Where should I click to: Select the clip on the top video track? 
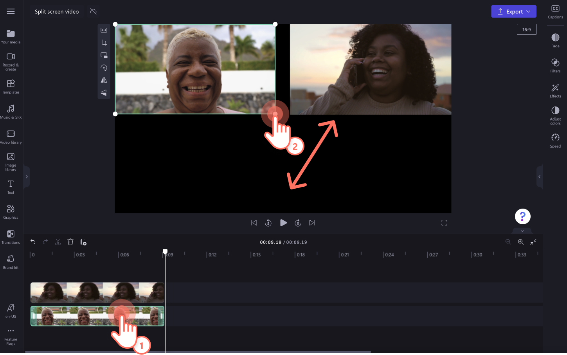[78, 292]
